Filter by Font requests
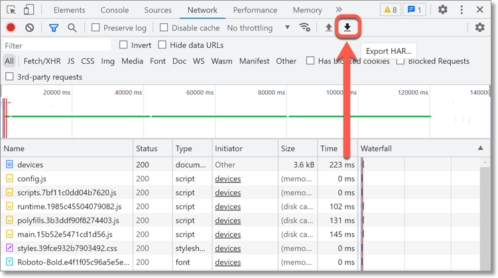The image size is (498, 278). [158, 61]
